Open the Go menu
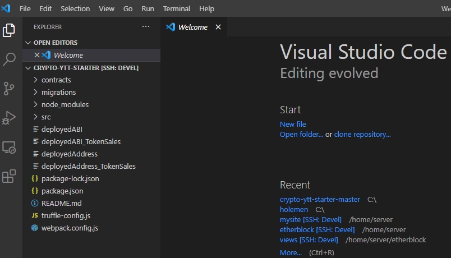 (128, 8)
